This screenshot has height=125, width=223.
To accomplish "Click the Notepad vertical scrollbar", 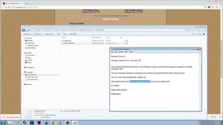I will point(200,82).
